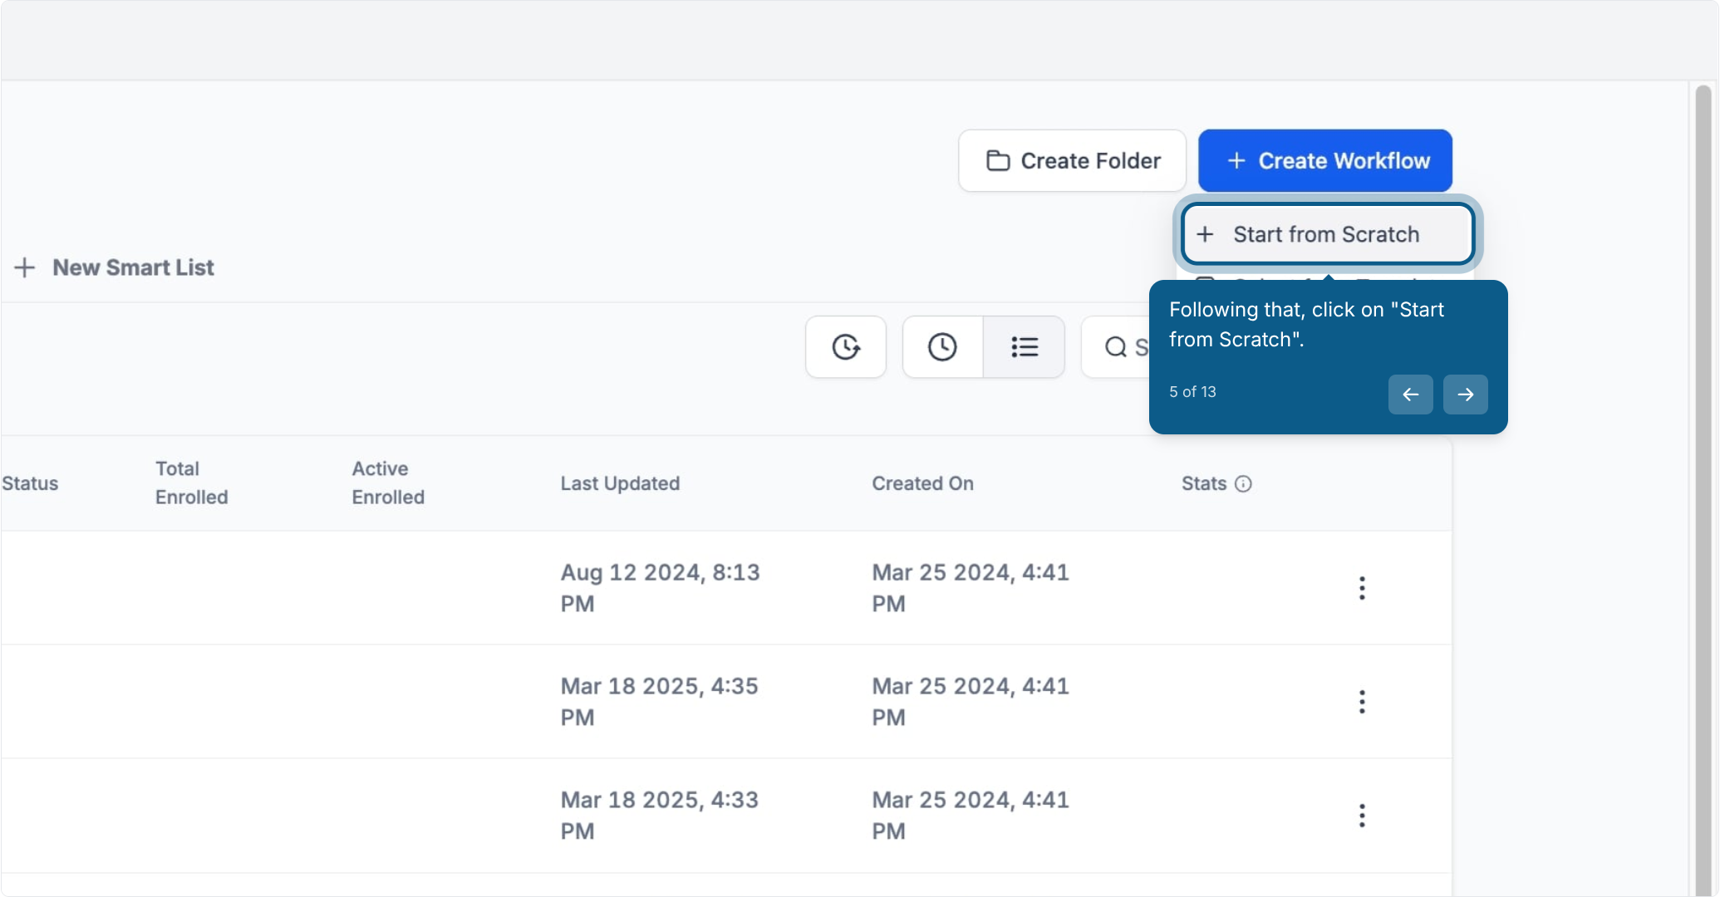The height and width of the screenshot is (897, 1720).
Task: Select Start from Scratch option
Action: click(x=1327, y=234)
